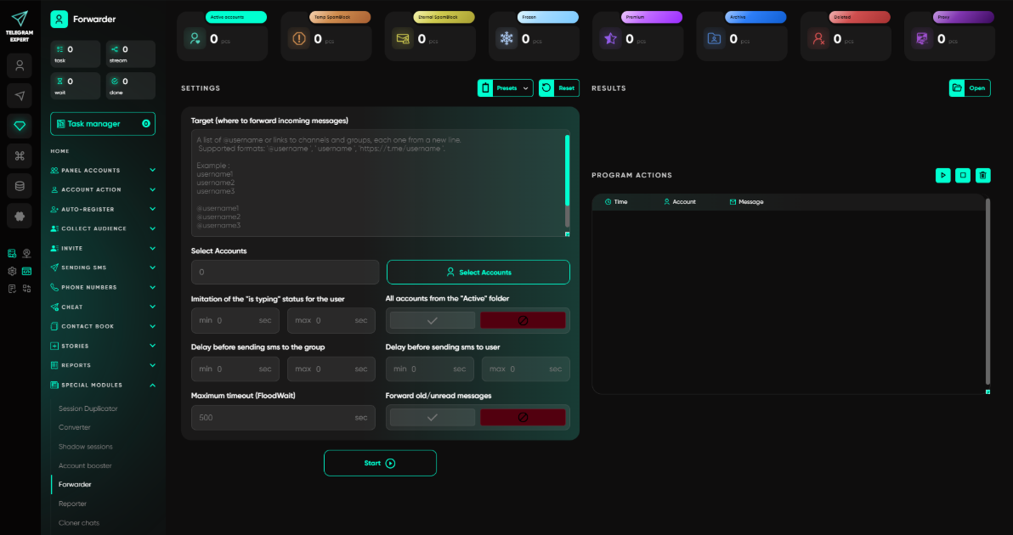Screen dimensions: 1013x535
Task: Click the Select Accounts button
Action: 478,273
